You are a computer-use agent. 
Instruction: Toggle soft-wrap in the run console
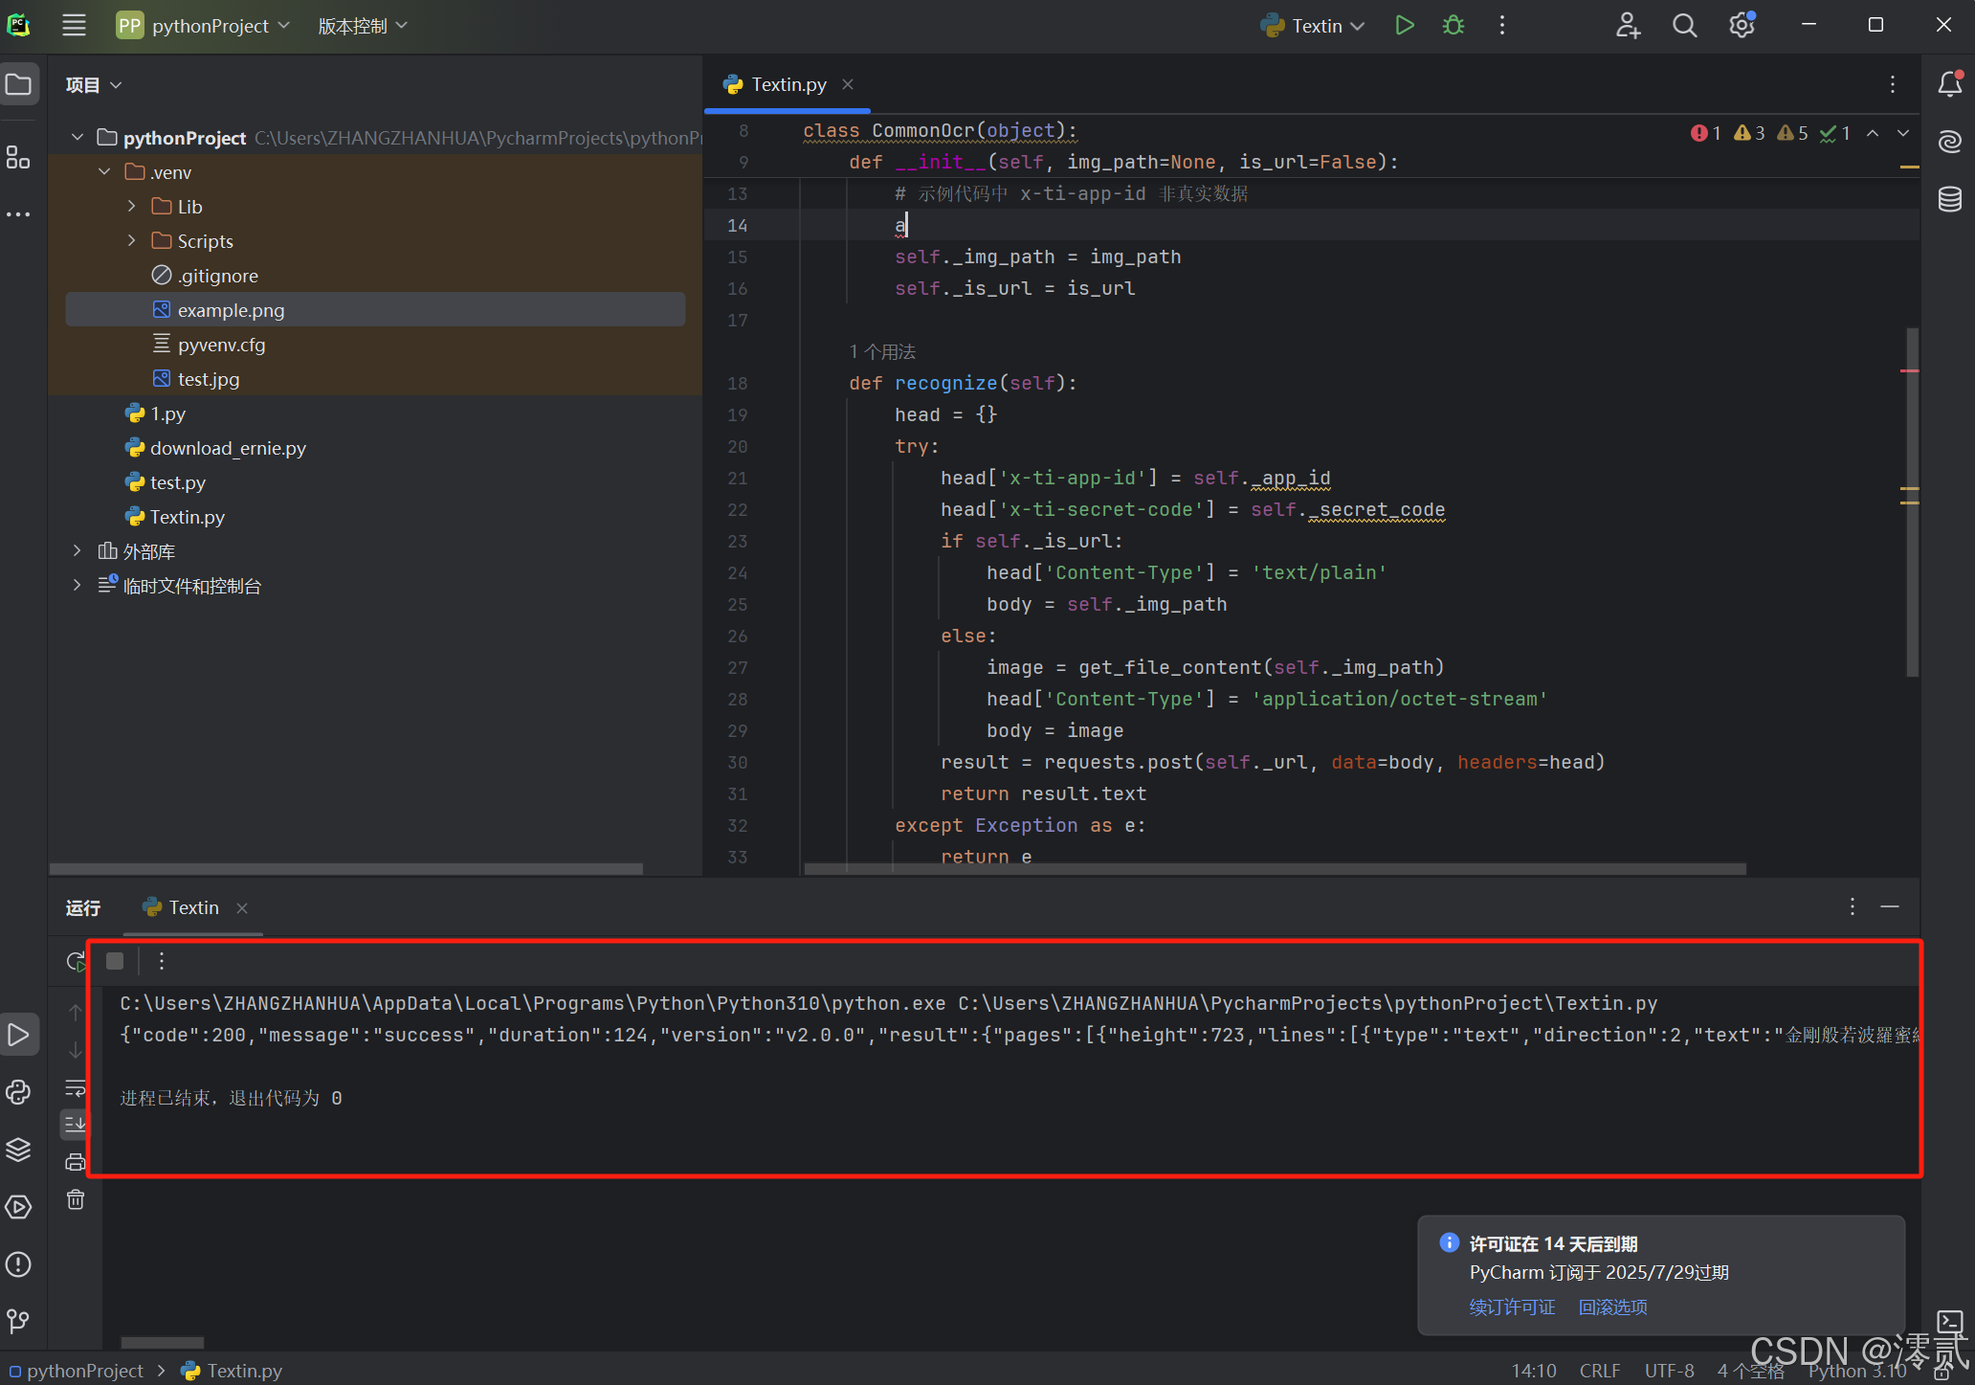click(x=76, y=1088)
